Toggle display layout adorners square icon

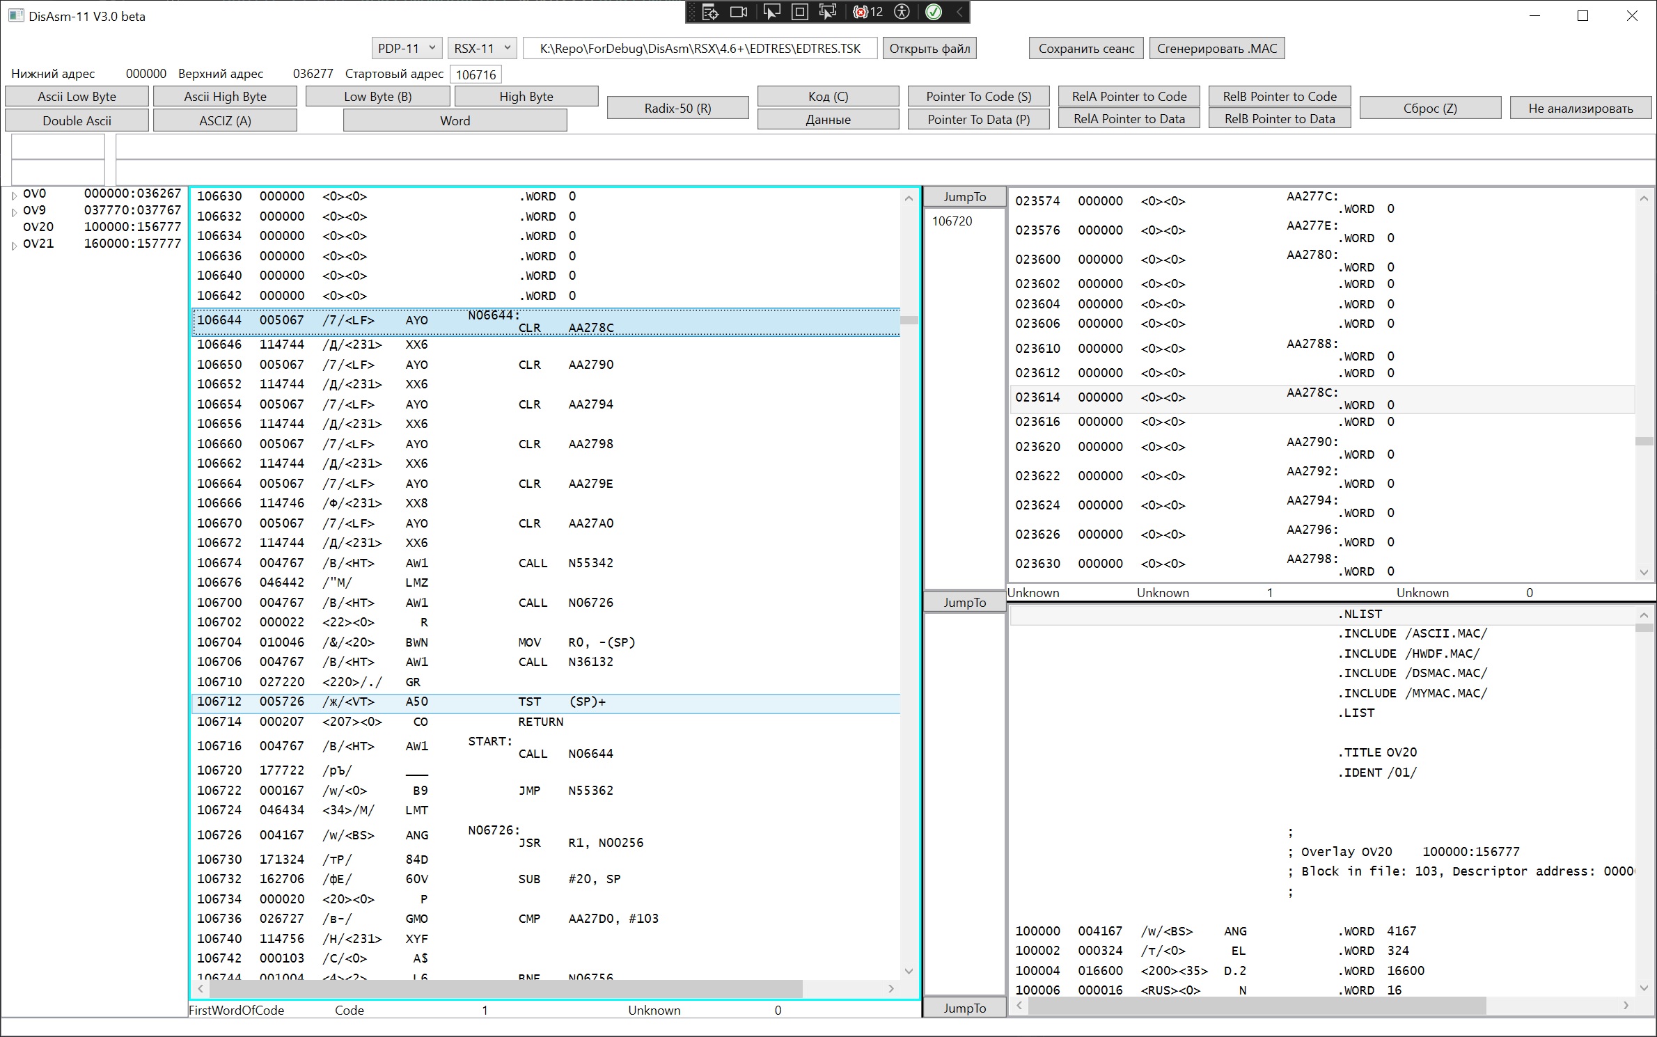point(800,12)
